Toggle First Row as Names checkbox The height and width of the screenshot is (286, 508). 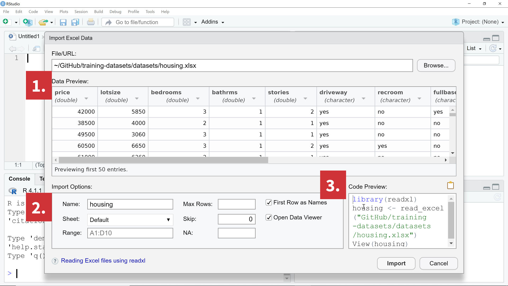(x=269, y=203)
